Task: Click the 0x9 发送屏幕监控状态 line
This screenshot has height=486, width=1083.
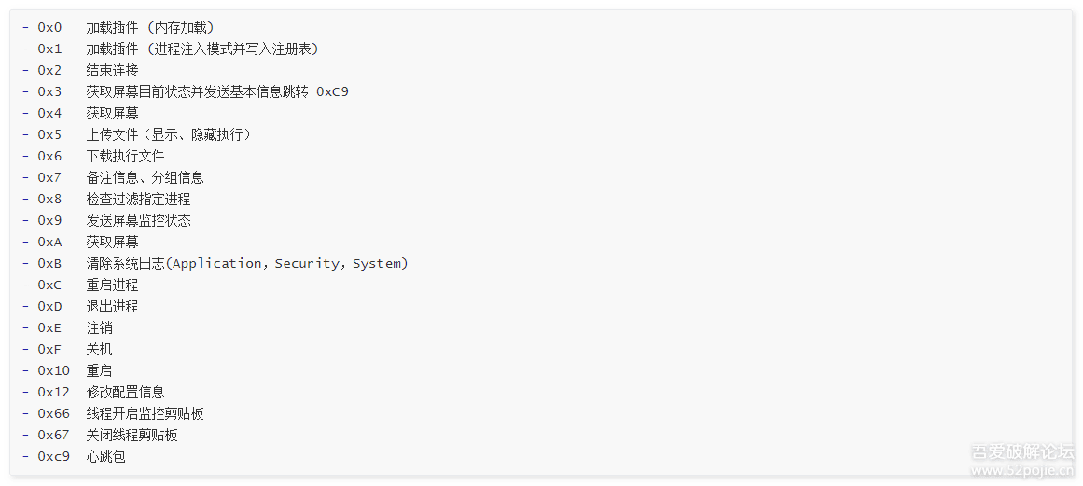Action: 138,220
